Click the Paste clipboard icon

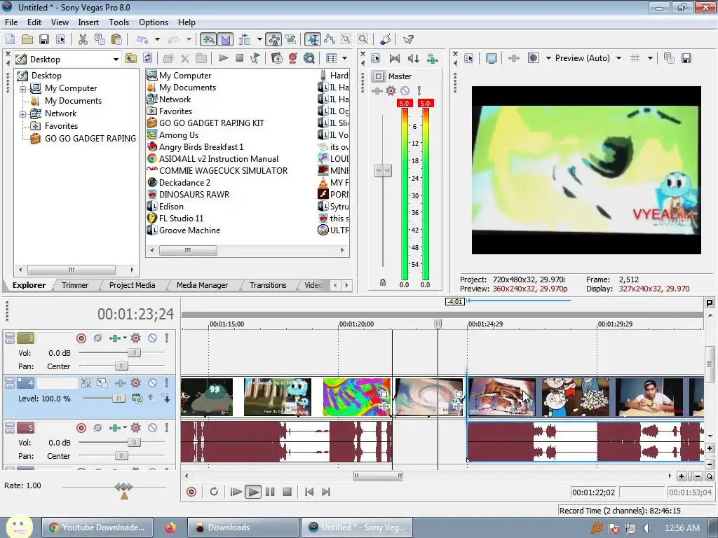(116, 39)
